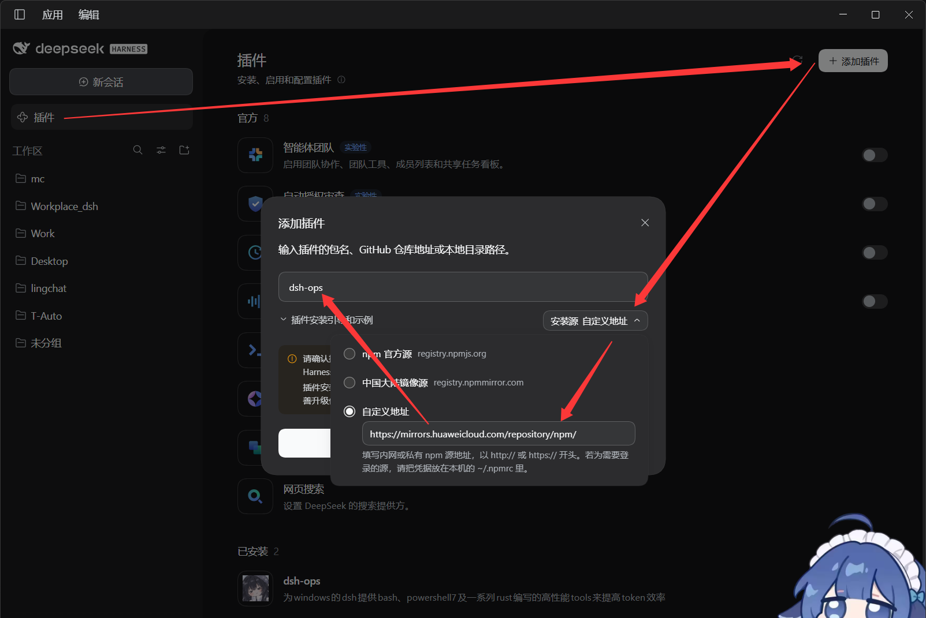926x618 pixels.
Task: Enable the 智能体团队 toggle
Action: (875, 155)
